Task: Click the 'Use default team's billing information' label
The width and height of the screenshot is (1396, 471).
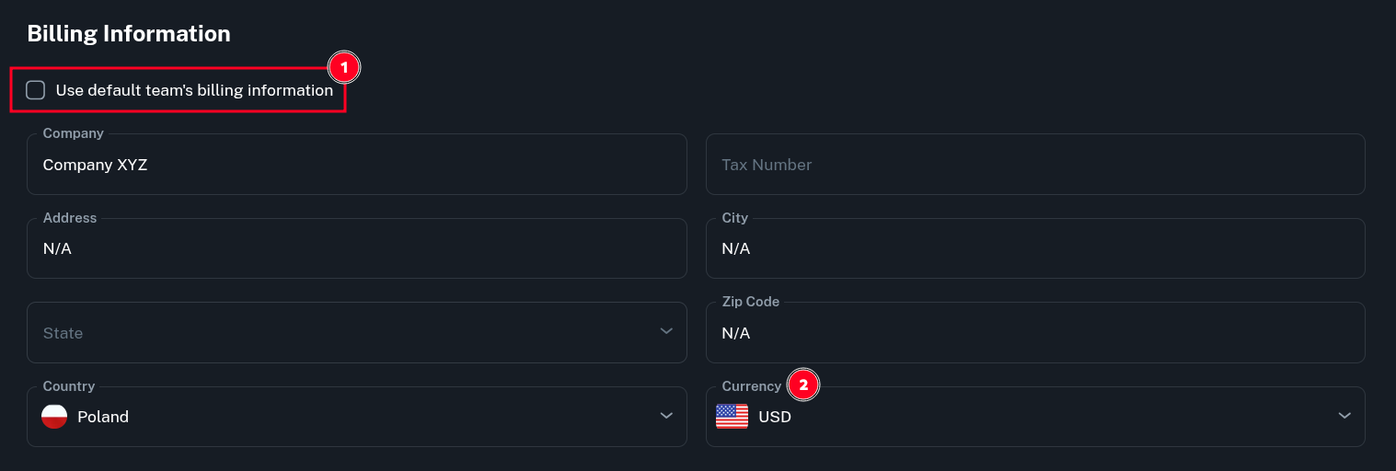Action: [194, 90]
